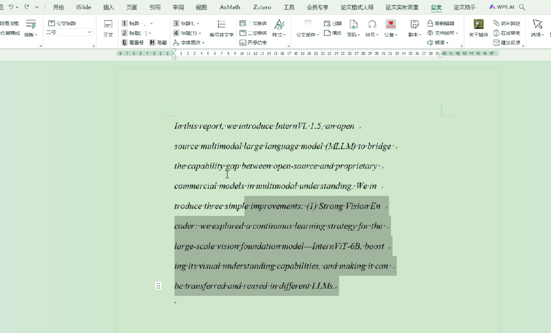Image resolution: width=551 pixels, height=333 pixels.
Task: Open the 公文部件 components dropdown
Action: pyautogui.click(x=308, y=29)
